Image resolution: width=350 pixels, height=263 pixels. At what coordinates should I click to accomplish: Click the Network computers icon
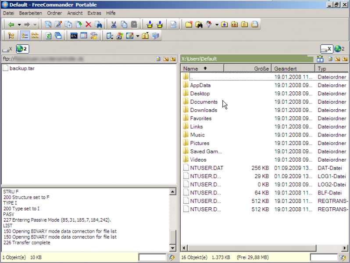156,36
